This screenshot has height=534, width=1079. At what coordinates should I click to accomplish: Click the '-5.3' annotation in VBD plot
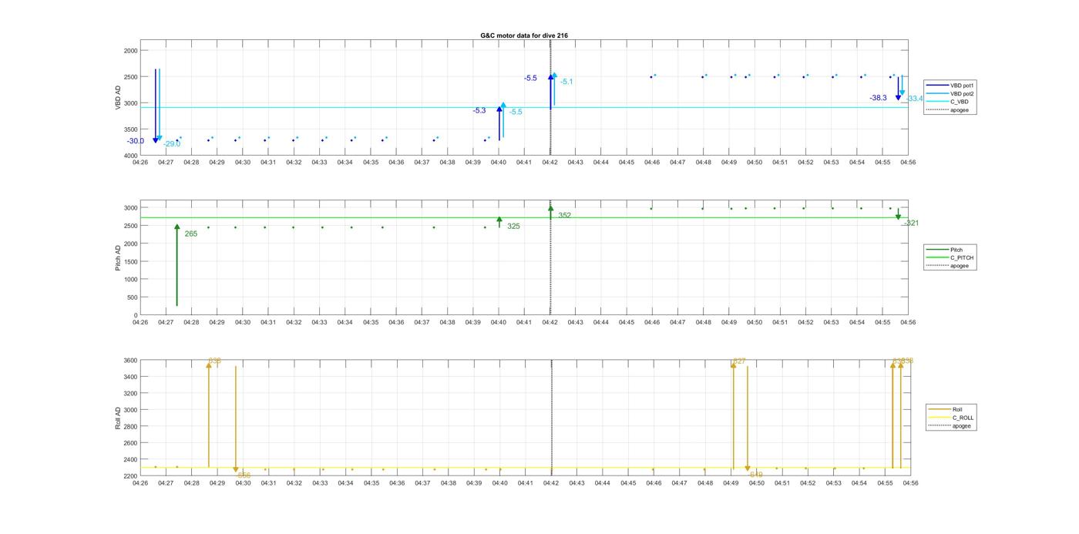point(479,111)
